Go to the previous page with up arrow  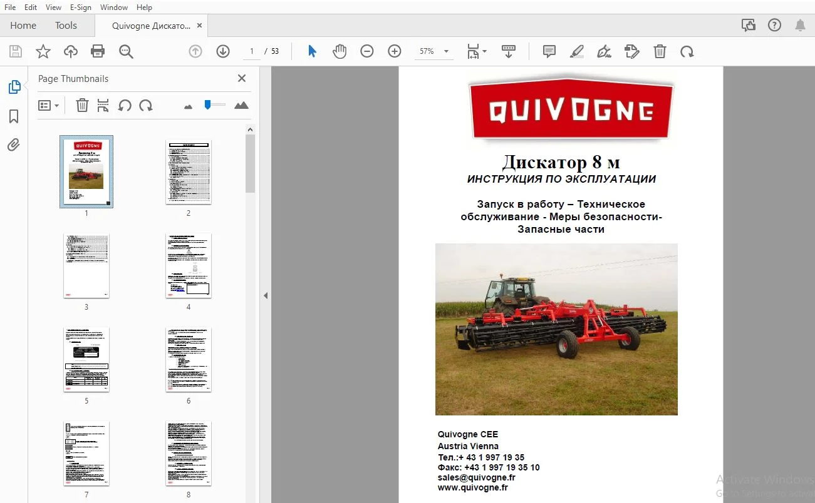click(x=195, y=51)
